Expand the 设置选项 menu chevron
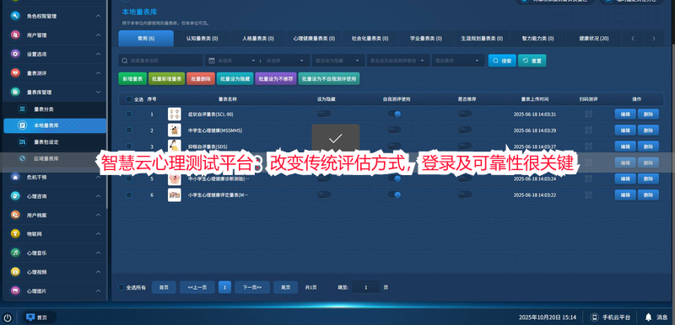Viewport: 675px width, 325px height. (x=98, y=54)
